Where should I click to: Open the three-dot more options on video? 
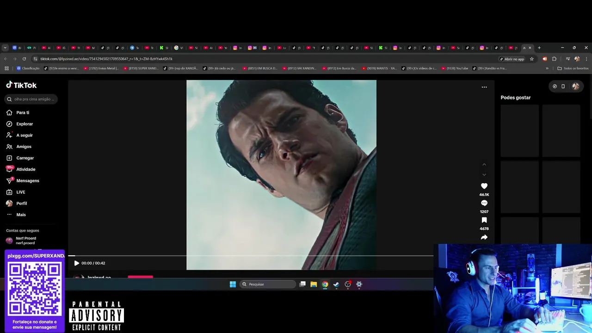point(484,87)
